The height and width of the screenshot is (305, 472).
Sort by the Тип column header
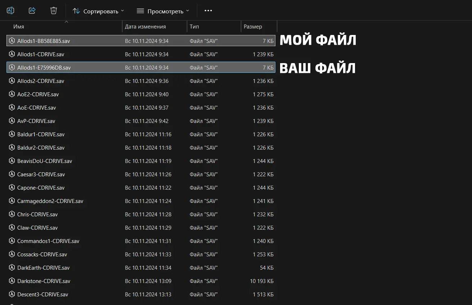click(x=194, y=27)
